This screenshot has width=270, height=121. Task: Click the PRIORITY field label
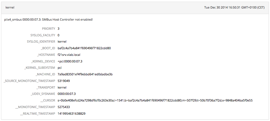[x=49, y=29]
